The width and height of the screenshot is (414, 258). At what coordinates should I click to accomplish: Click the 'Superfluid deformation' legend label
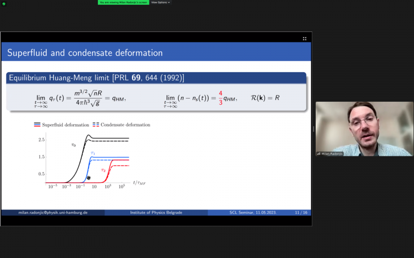click(66, 125)
